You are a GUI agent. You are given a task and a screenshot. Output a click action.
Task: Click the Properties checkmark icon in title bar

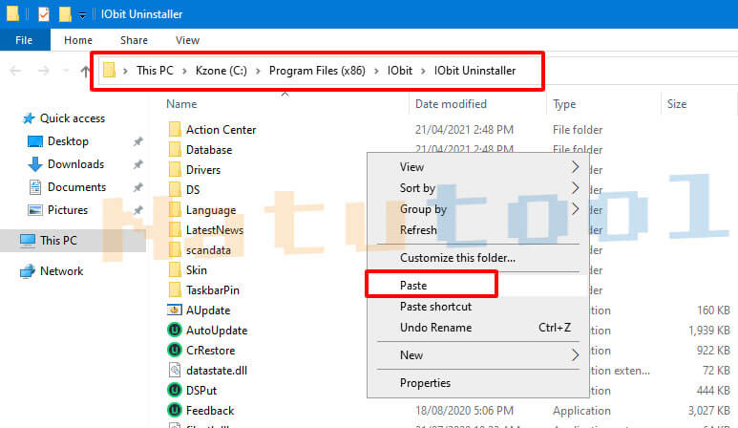click(x=43, y=14)
